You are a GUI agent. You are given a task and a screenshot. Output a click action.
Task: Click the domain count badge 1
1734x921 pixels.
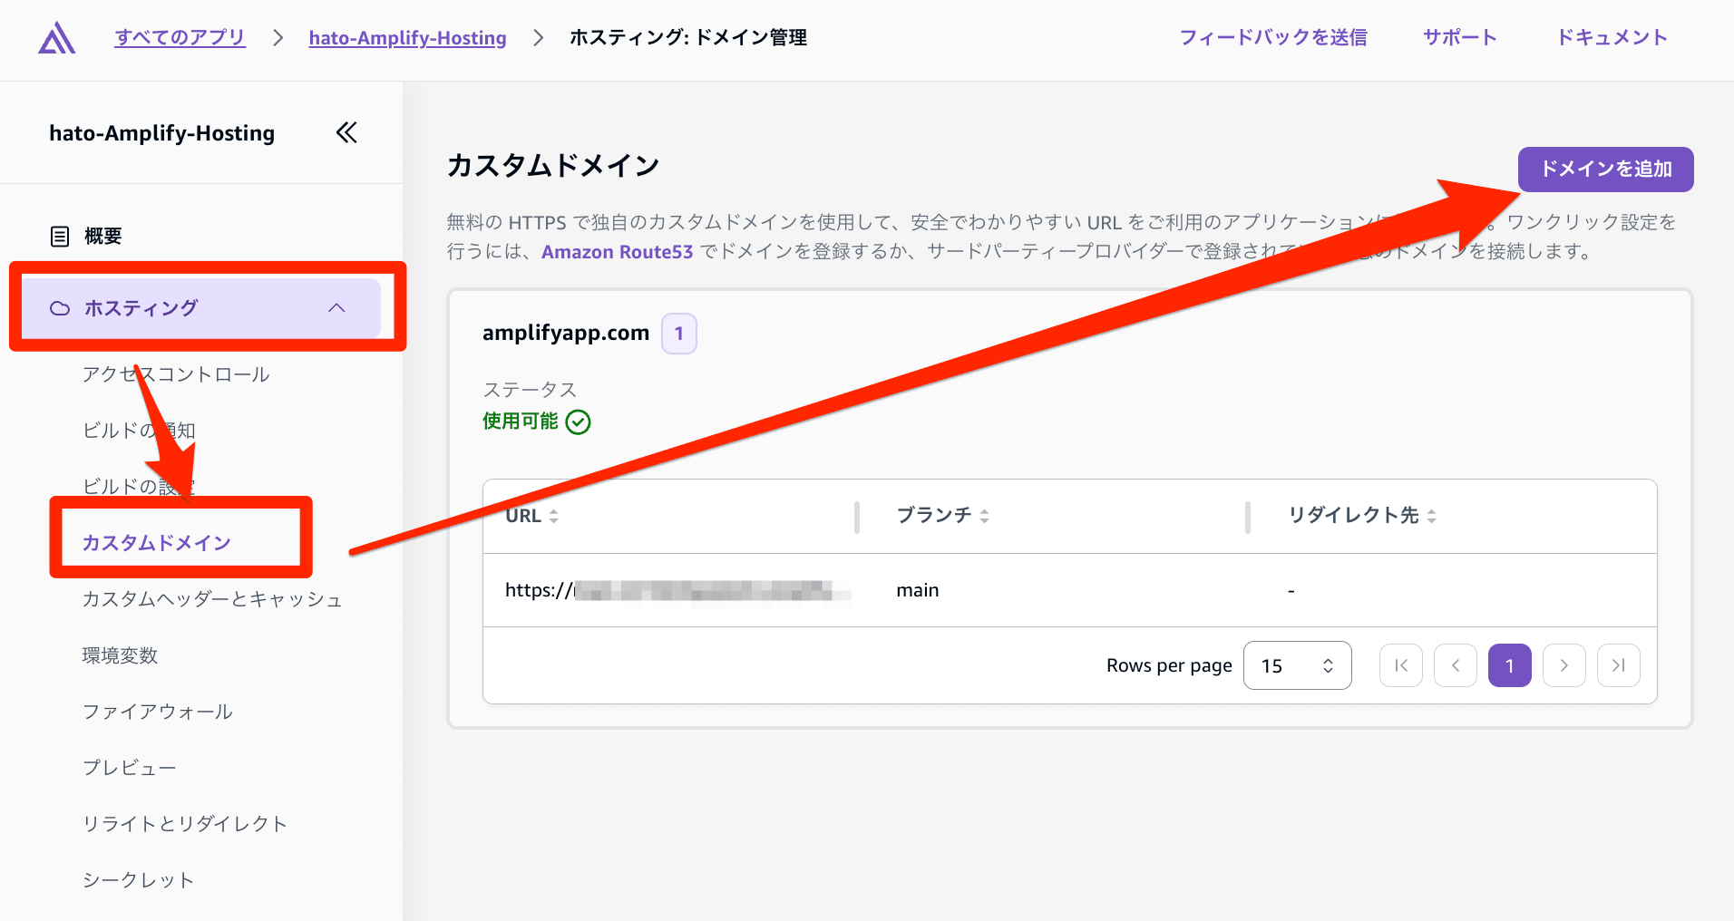[x=679, y=334]
